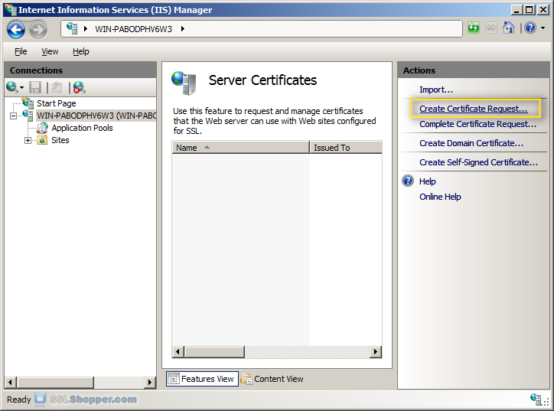The image size is (554, 411).
Task: Open the View menu
Action: tap(50, 51)
